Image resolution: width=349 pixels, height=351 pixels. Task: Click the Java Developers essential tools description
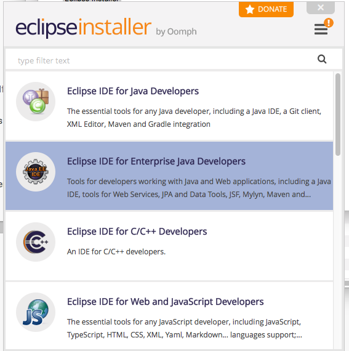click(194, 118)
